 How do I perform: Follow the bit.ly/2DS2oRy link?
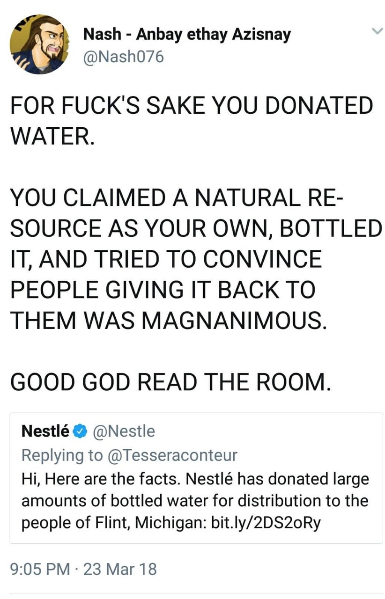267,523
